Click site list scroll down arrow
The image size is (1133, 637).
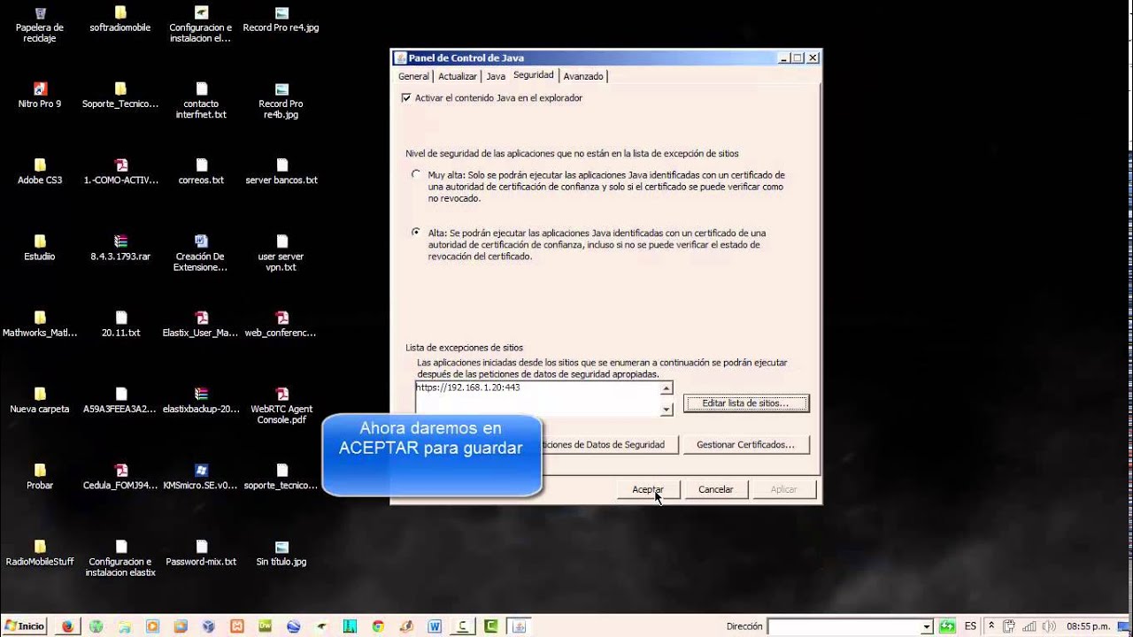[667, 409]
